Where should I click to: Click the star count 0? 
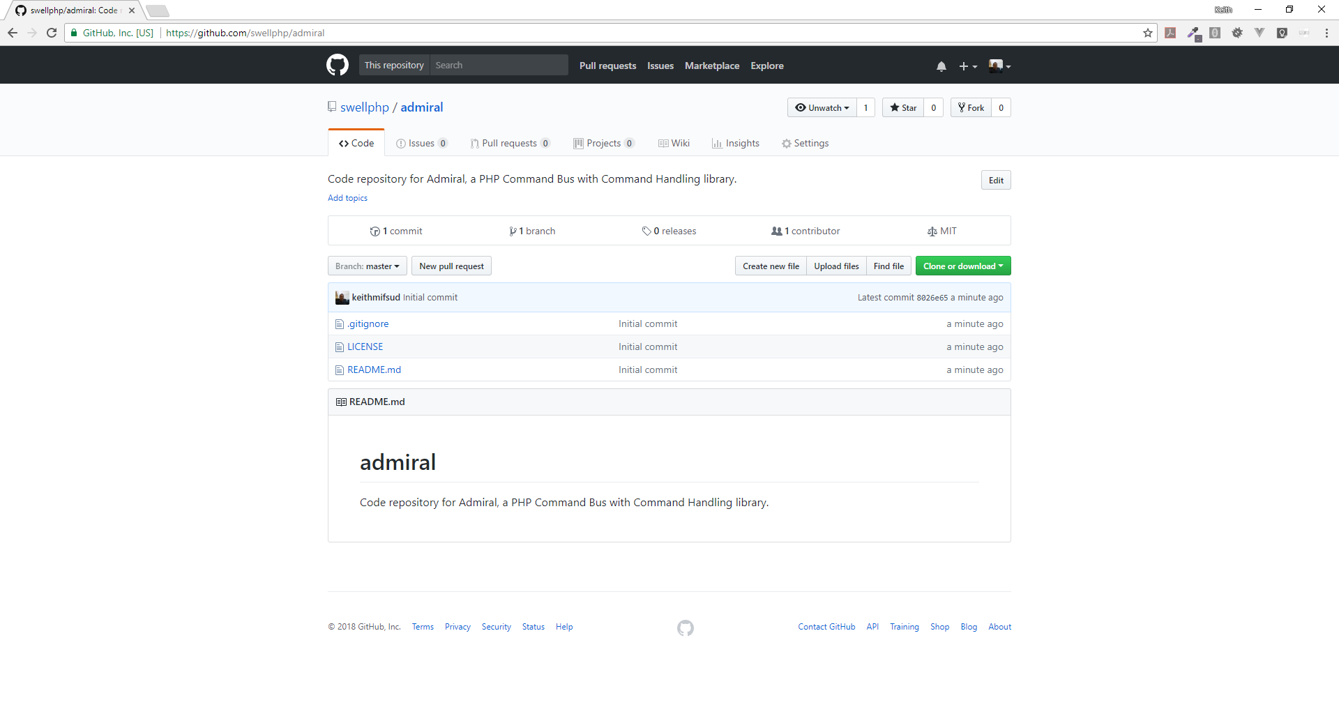(x=934, y=107)
